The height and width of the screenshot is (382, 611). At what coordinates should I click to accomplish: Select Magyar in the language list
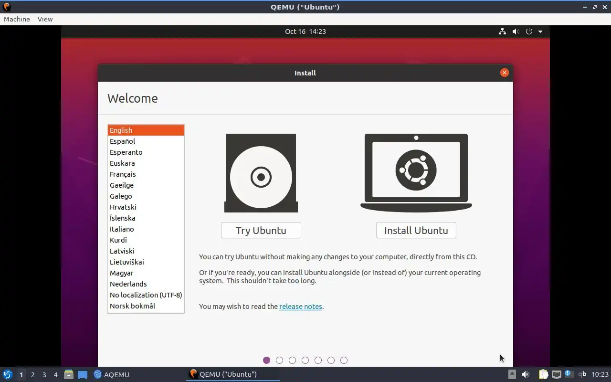tap(146, 273)
